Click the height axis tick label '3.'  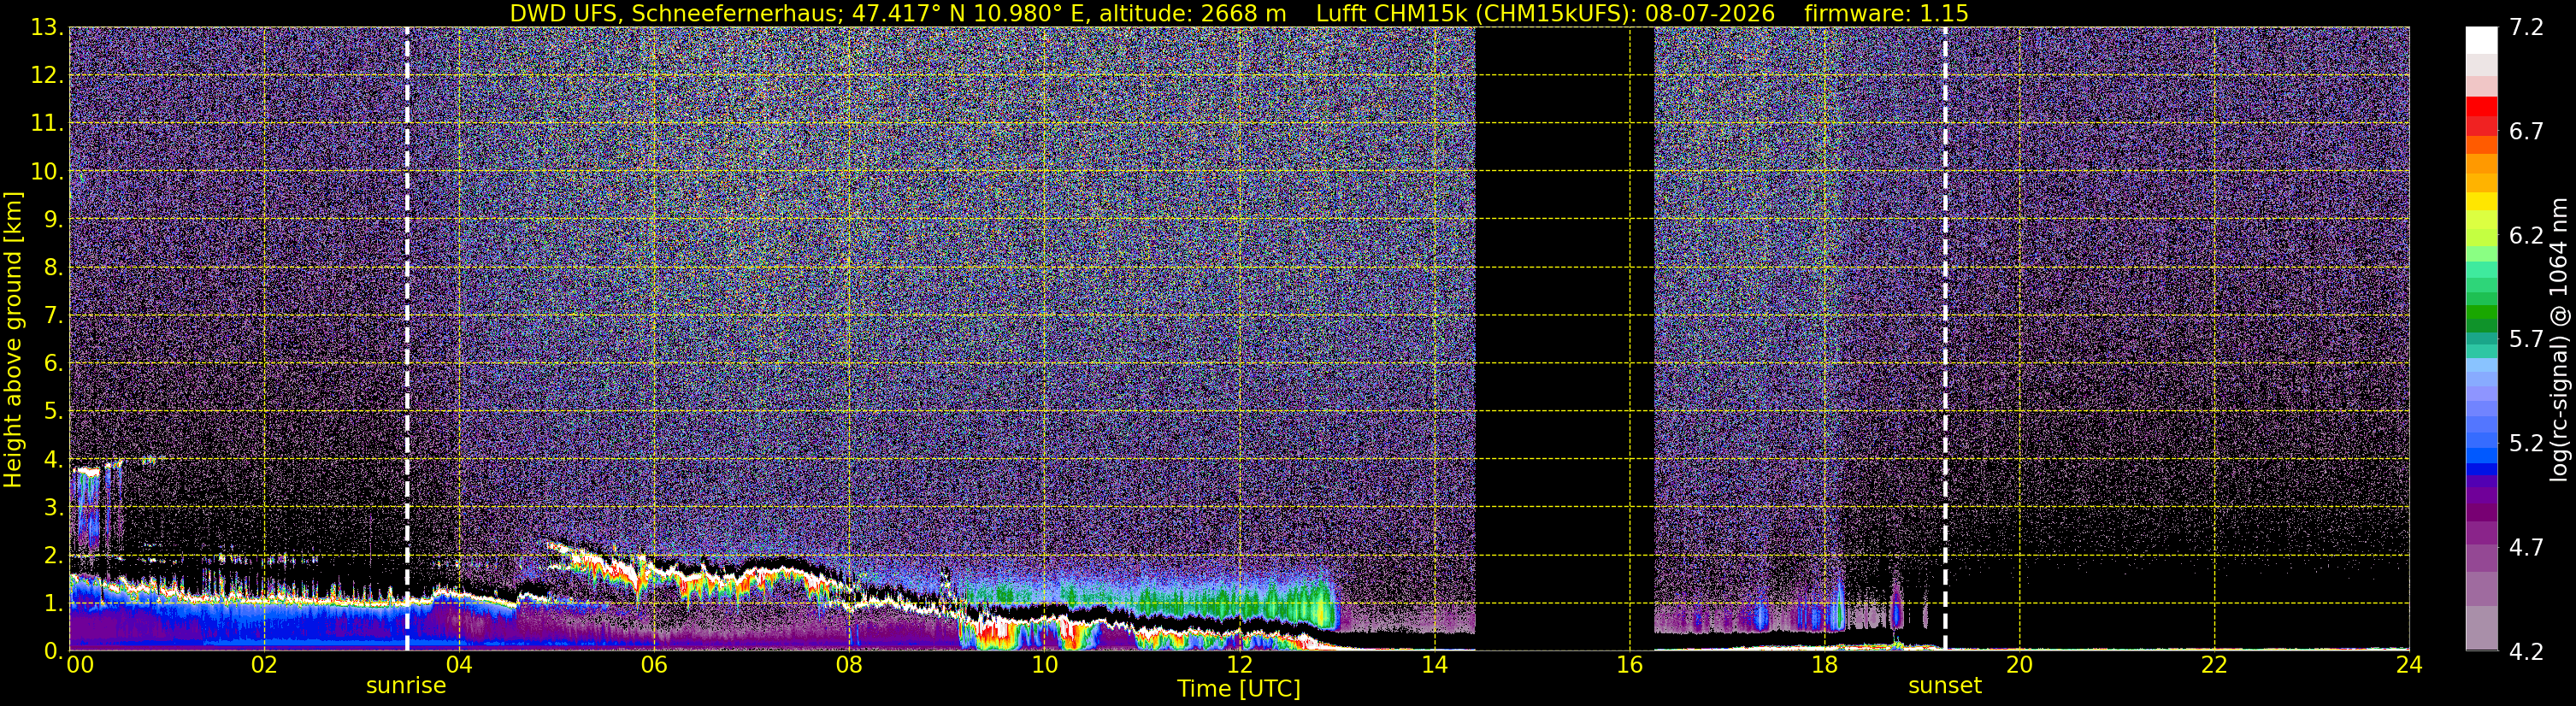53,508
